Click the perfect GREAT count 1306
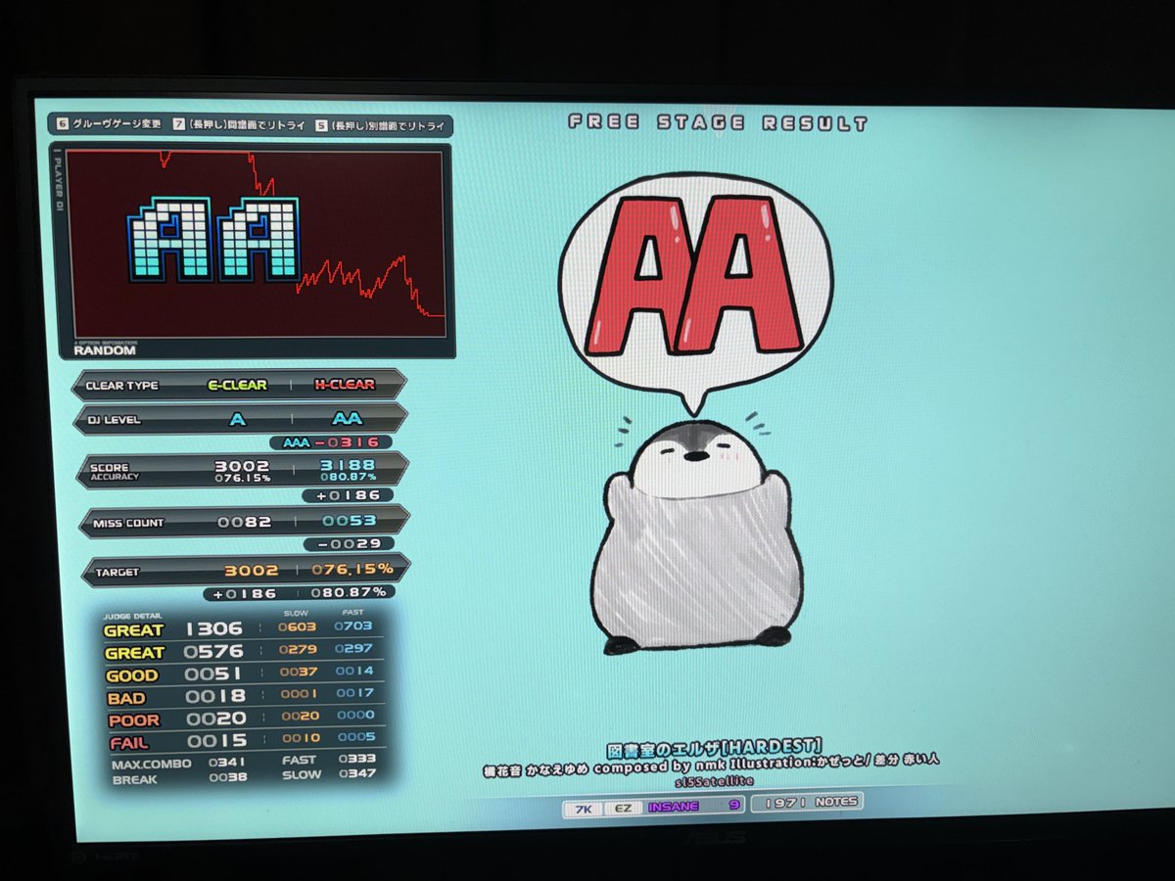The width and height of the screenshot is (1175, 881). click(213, 629)
